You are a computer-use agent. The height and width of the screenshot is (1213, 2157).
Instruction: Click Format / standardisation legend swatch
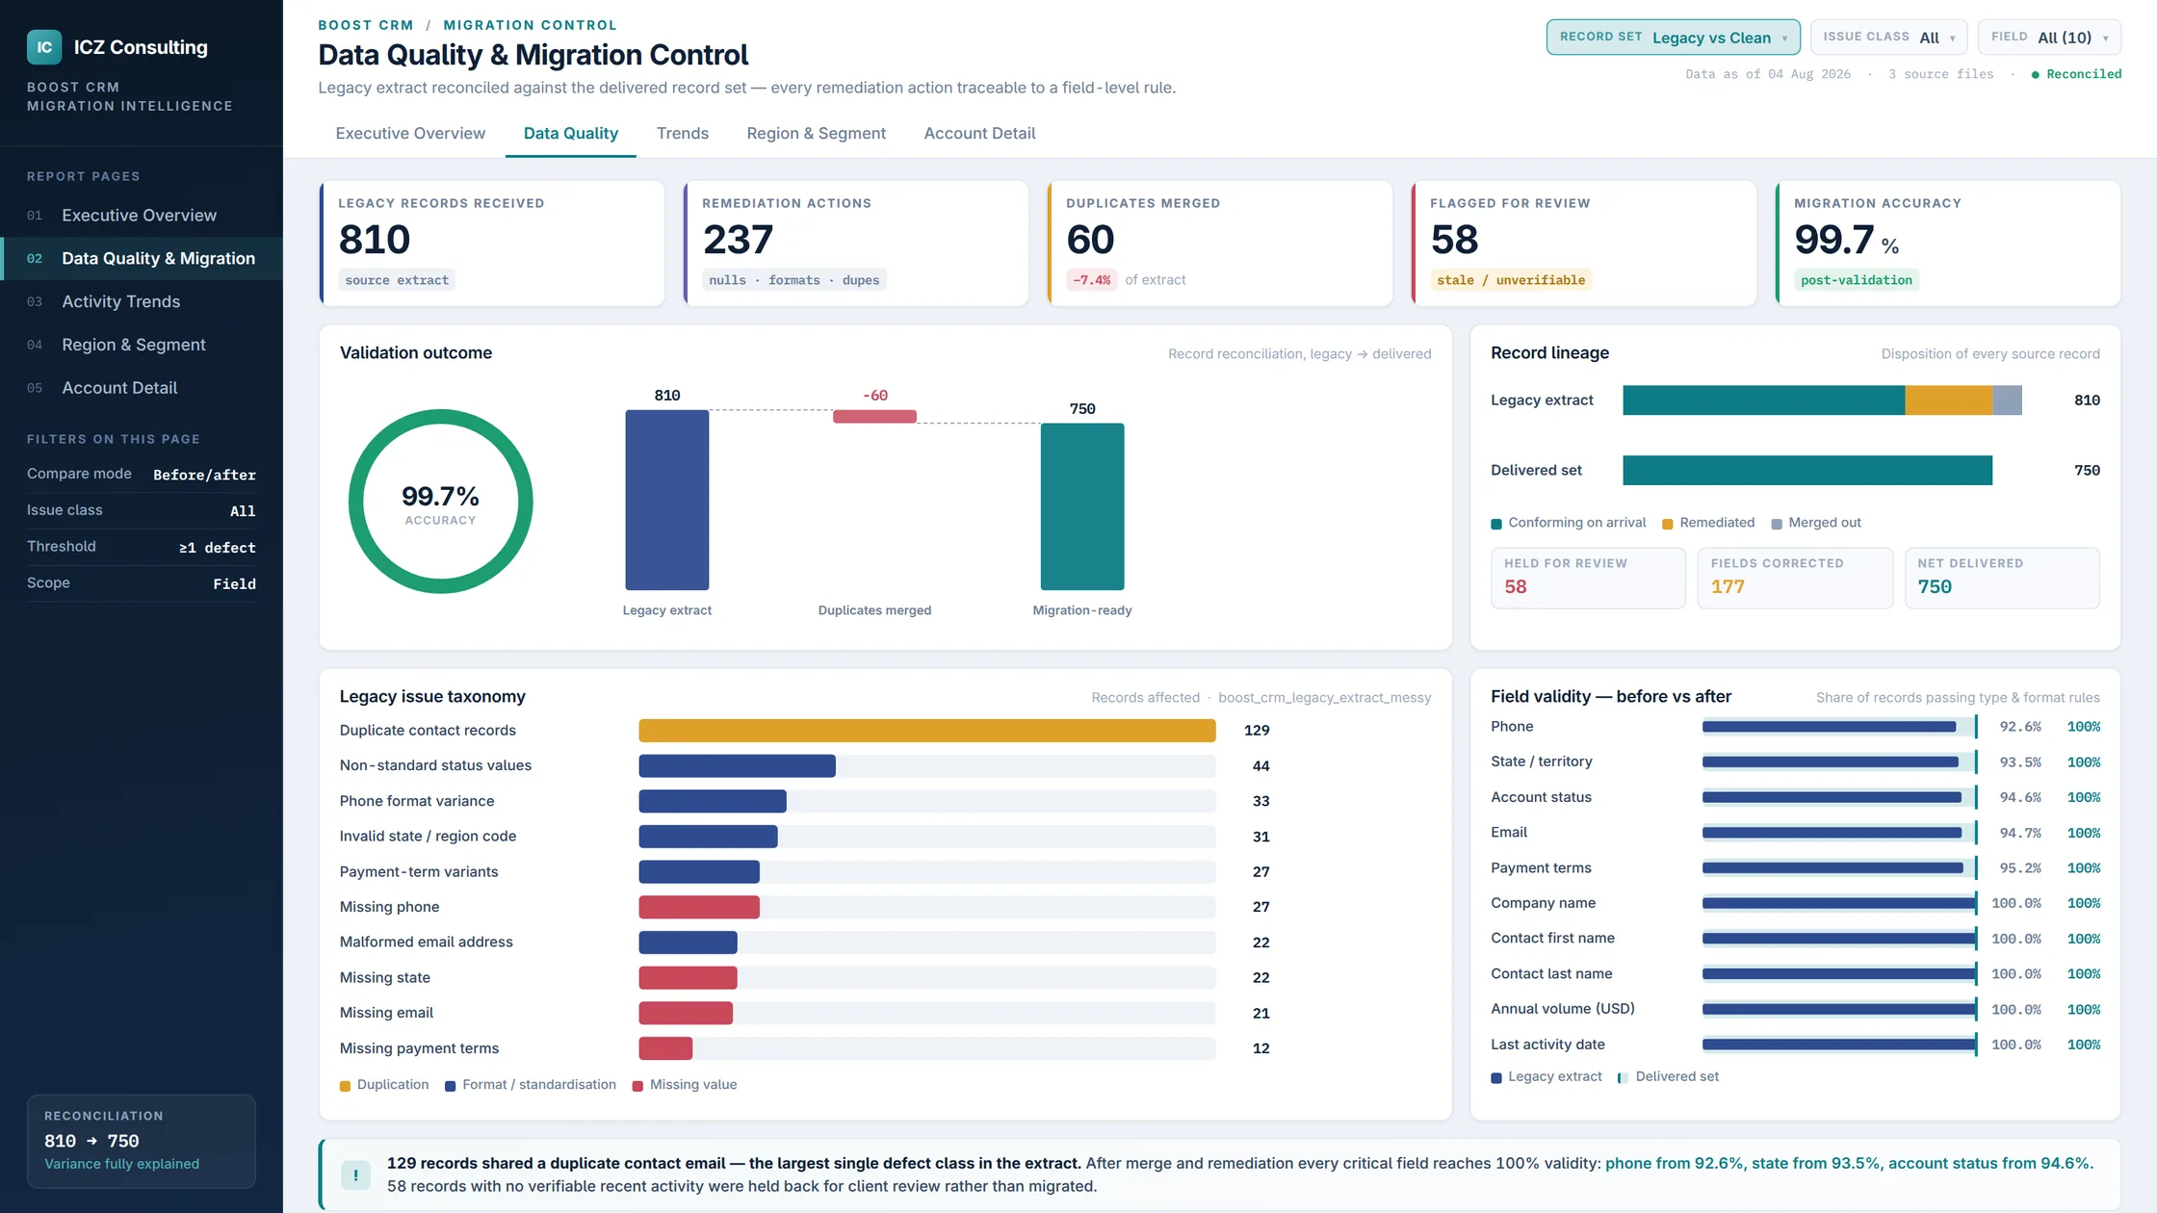[x=450, y=1086]
